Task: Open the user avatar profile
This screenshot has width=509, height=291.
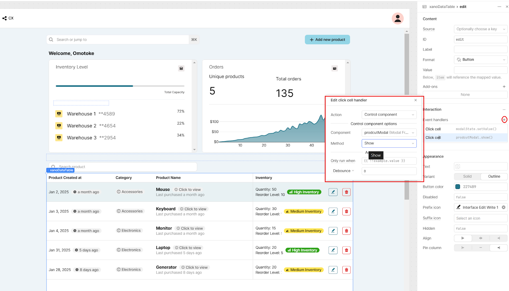Action: 398,18
